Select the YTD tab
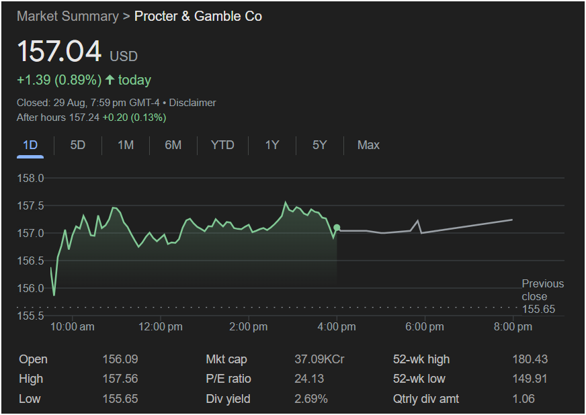 (x=222, y=145)
